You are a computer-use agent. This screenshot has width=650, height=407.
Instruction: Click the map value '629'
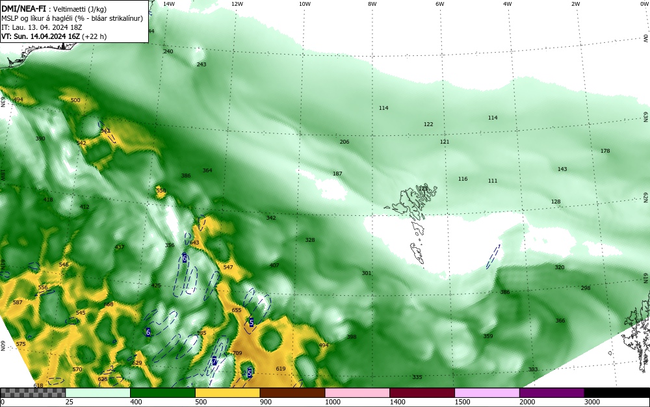pos(137,363)
